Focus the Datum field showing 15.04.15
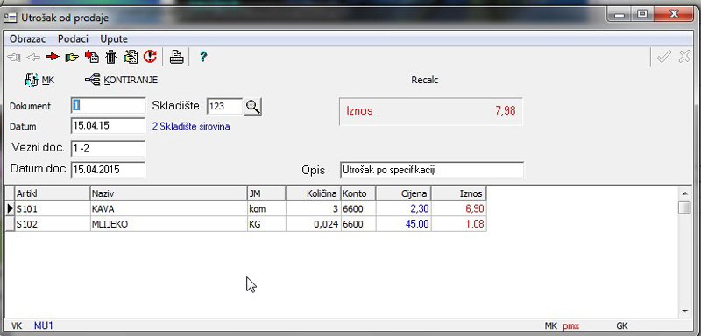701x336 pixels. 108,126
